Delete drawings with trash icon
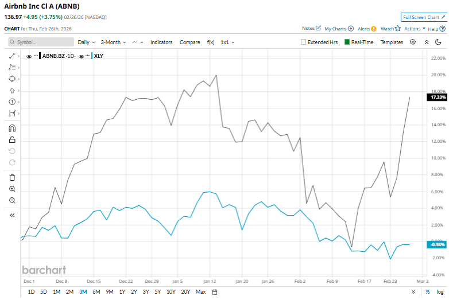 pos(12,177)
